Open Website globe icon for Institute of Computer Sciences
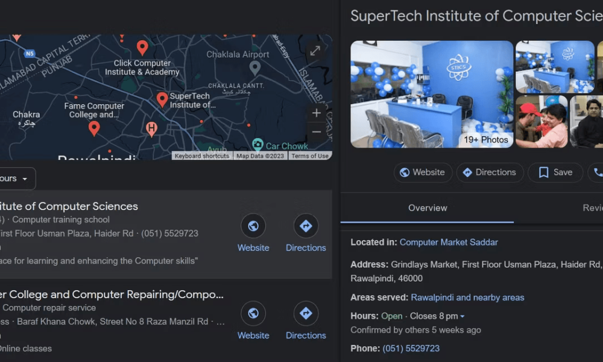The height and width of the screenshot is (362, 603). pos(253,226)
